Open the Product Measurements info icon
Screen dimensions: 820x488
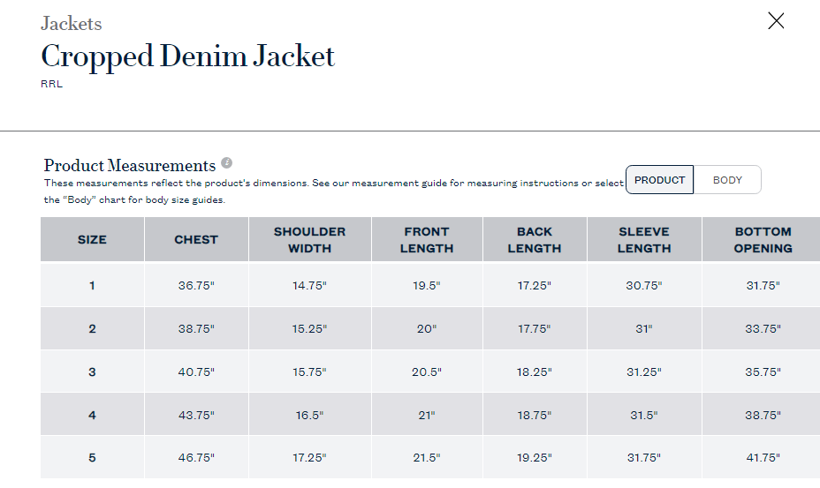pos(226,162)
